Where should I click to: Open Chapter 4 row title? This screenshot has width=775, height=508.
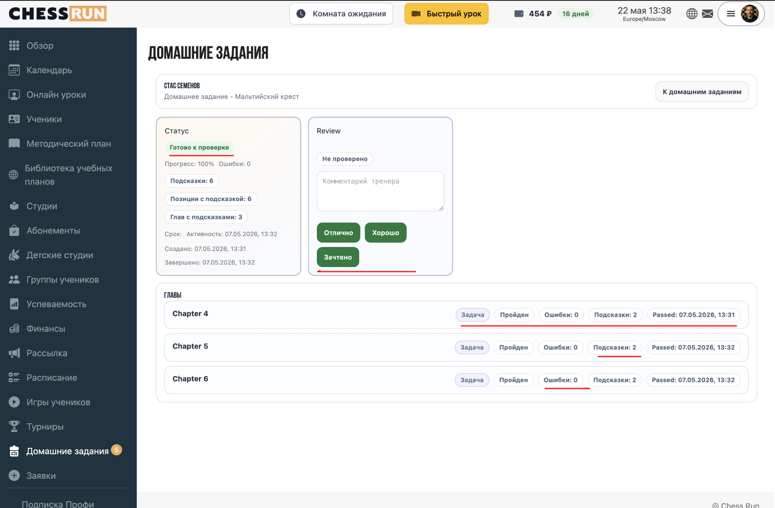tap(190, 314)
